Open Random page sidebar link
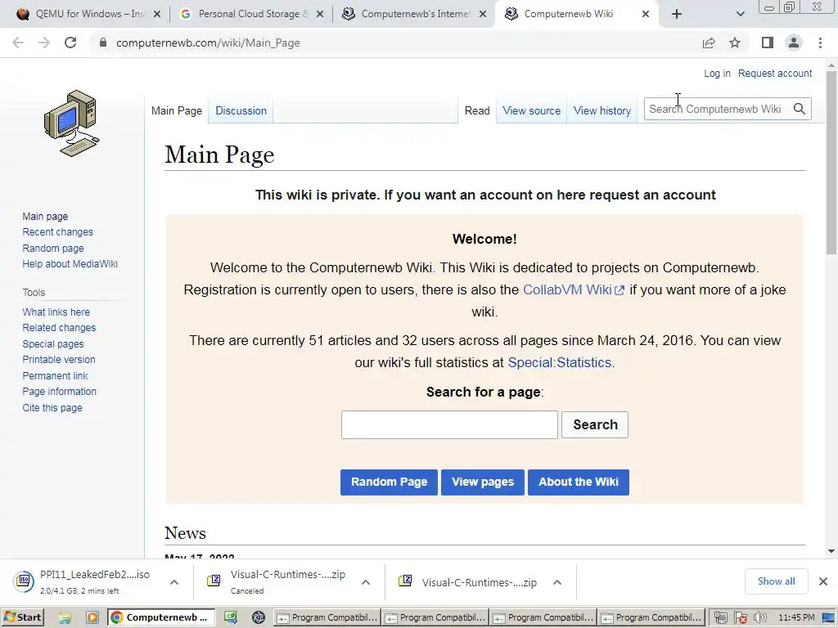The height and width of the screenshot is (628, 838). [53, 249]
